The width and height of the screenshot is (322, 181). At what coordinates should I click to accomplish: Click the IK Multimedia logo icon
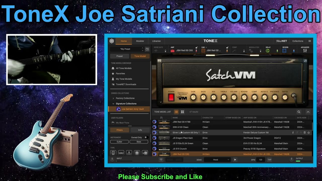click(112, 41)
